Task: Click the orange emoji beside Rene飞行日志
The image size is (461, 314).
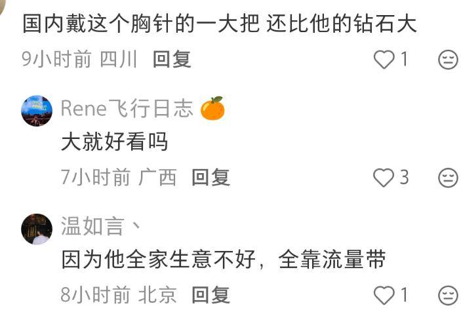Action: [x=212, y=108]
